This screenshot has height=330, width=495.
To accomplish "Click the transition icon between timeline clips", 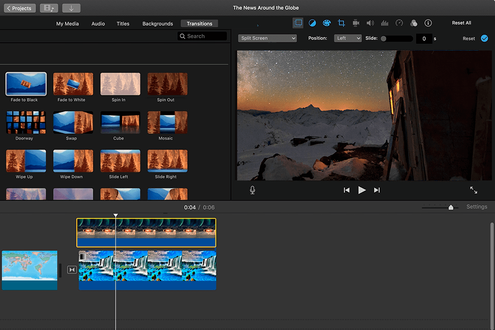I will coord(72,270).
